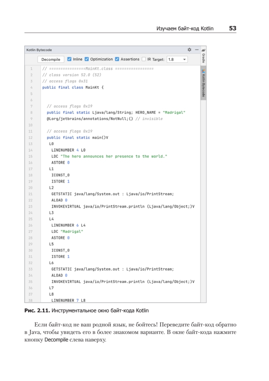Open the Gradle side tab
This screenshot has height=381, width=269.
click(203, 57)
